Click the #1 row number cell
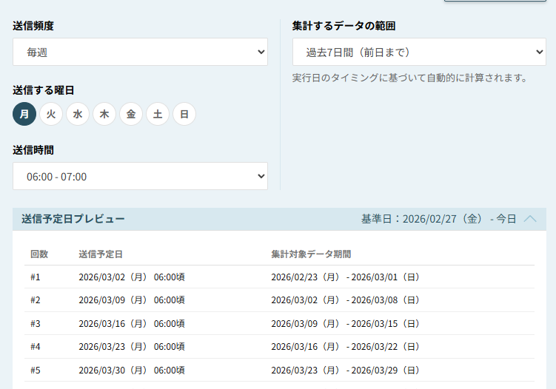This screenshot has width=556, height=389. point(36,277)
